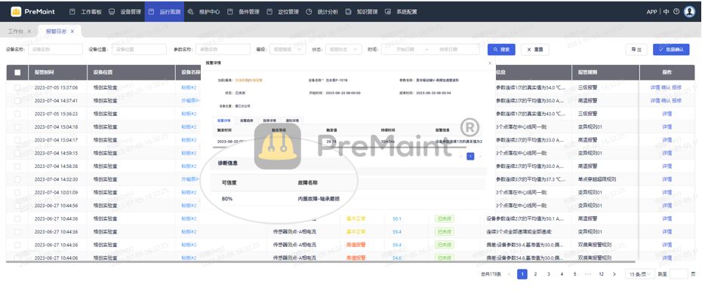Click the 参数名称 input field
The image size is (702, 290).
click(223, 50)
